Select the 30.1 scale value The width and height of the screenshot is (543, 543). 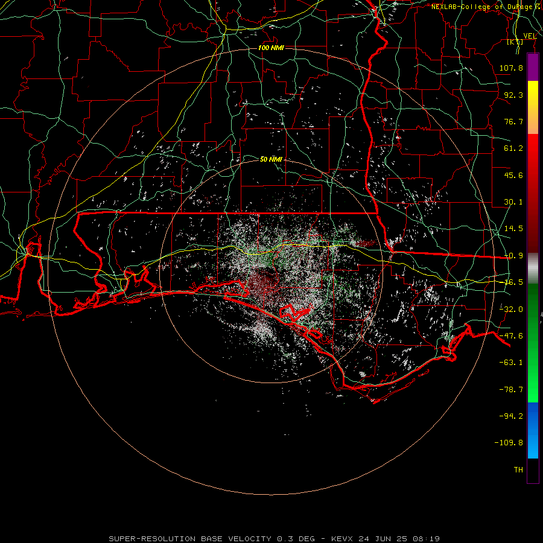coord(513,202)
